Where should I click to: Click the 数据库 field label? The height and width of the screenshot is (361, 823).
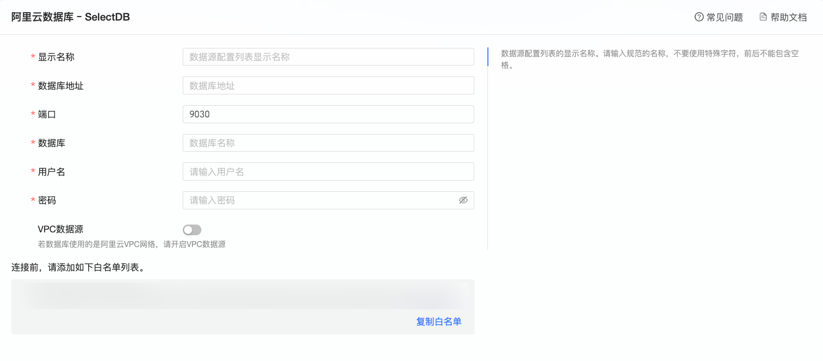51,143
